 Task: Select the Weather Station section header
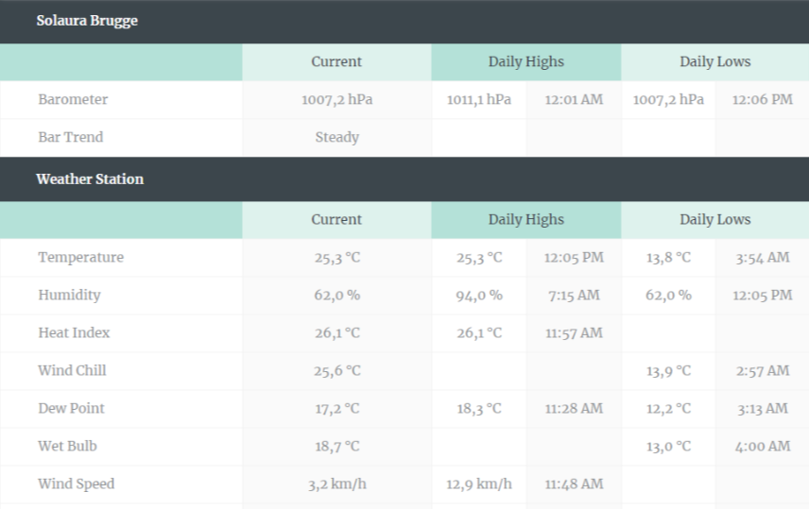90,178
